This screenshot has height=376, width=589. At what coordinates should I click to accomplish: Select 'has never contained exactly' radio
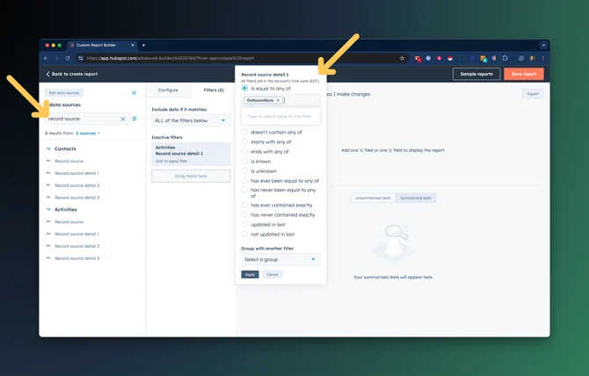click(x=244, y=215)
